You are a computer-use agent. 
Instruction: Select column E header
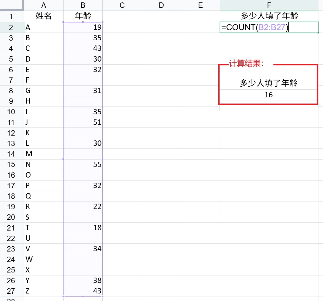(200, 5)
